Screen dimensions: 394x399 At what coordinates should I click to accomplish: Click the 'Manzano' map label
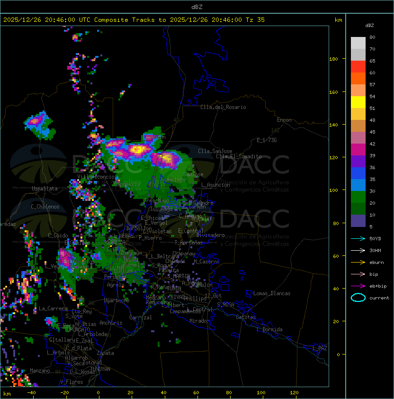pos(40,371)
